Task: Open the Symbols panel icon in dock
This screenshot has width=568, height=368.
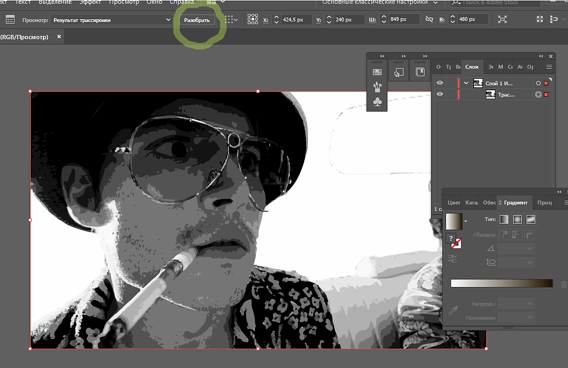Action: point(377,102)
